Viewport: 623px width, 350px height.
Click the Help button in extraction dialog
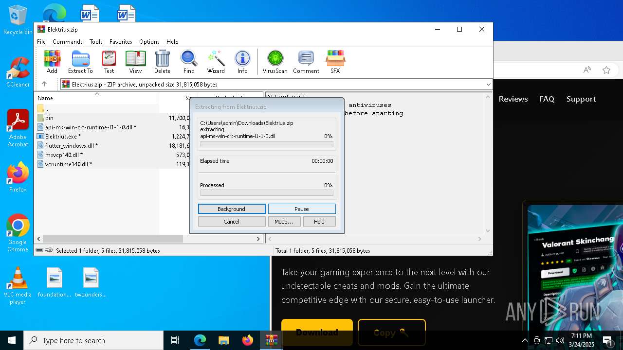(x=319, y=222)
